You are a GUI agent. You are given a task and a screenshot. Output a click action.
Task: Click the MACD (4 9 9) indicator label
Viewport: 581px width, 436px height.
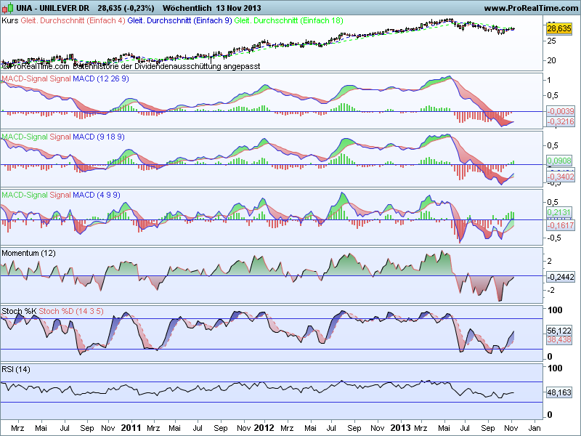[x=97, y=195]
